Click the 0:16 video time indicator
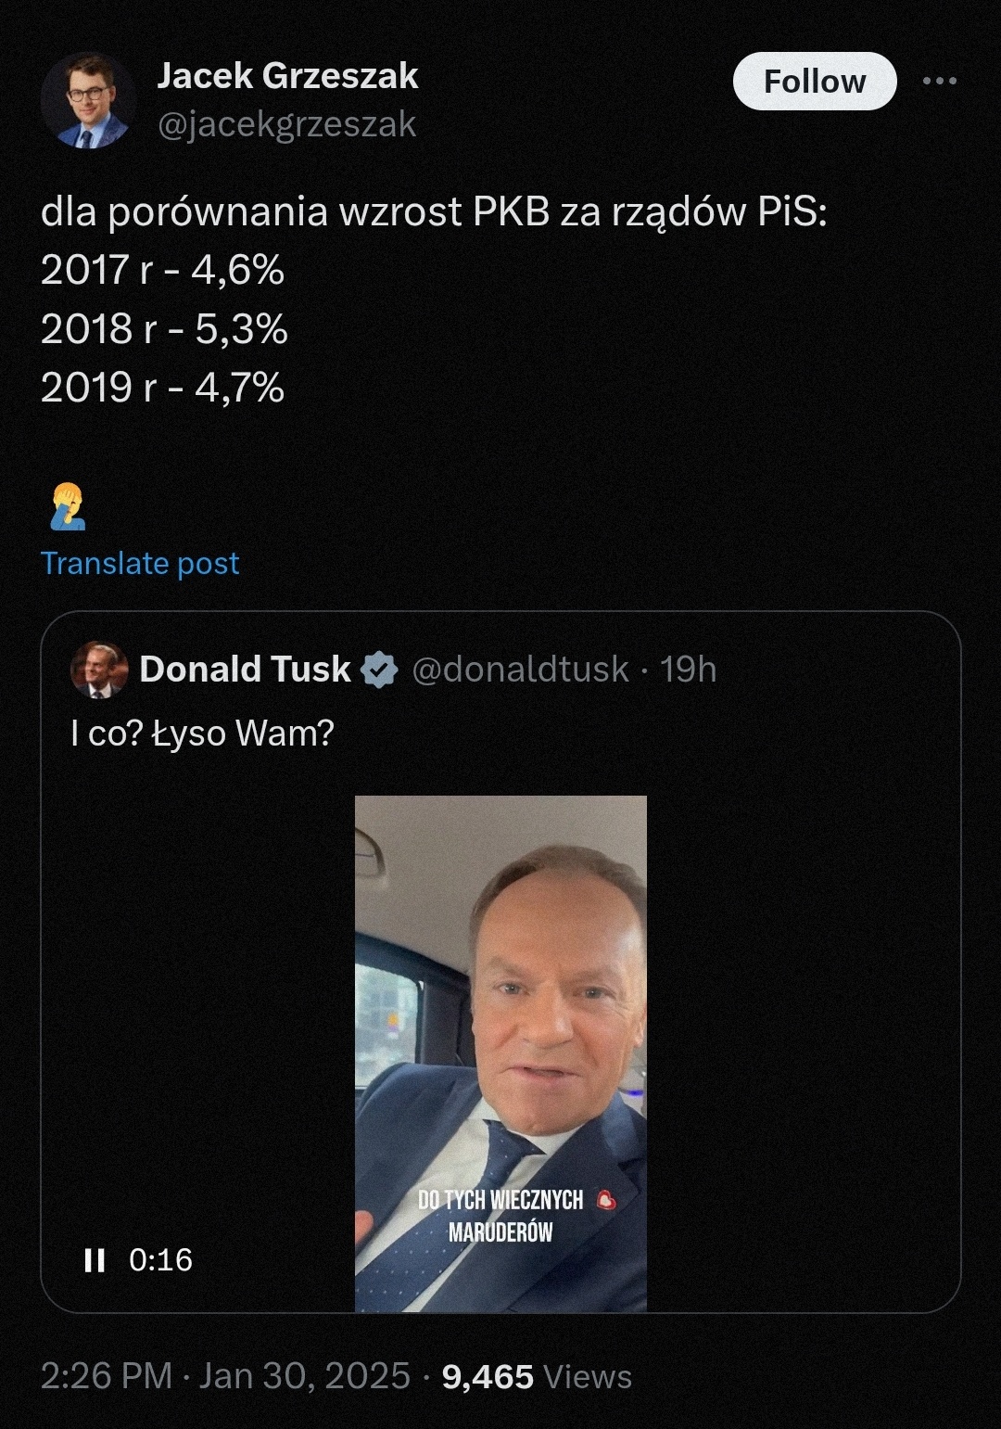This screenshot has height=1429, width=1001. 160,1259
